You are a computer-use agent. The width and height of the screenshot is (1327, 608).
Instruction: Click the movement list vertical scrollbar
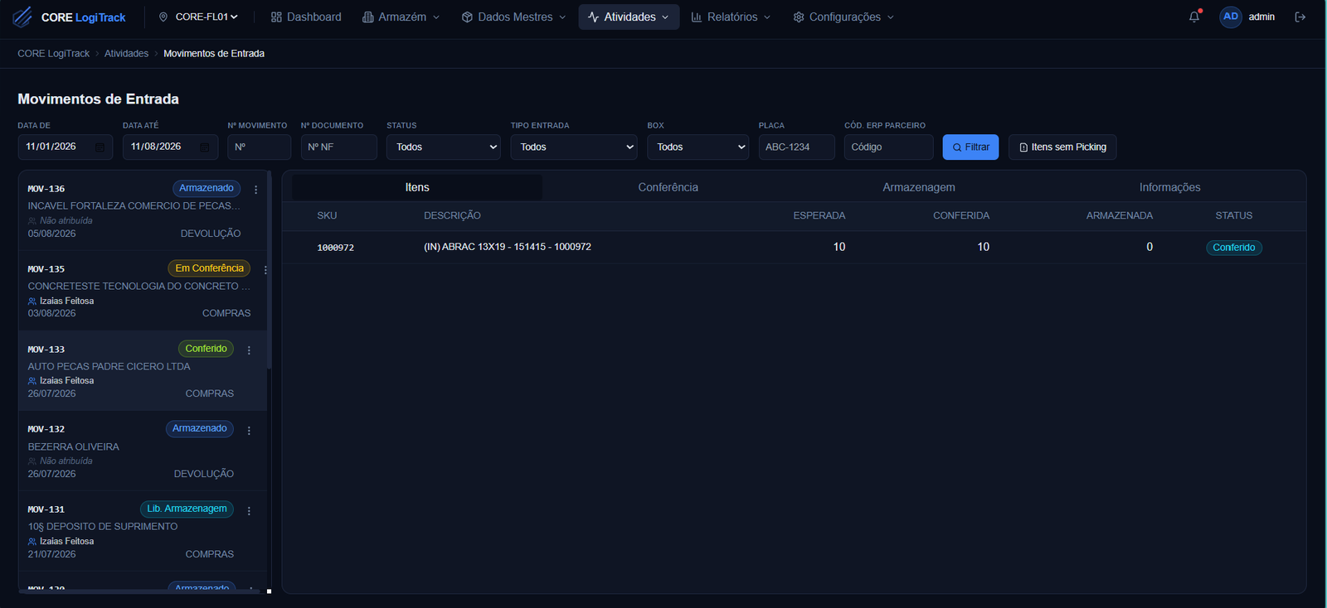pyautogui.click(x=269, y=269)
